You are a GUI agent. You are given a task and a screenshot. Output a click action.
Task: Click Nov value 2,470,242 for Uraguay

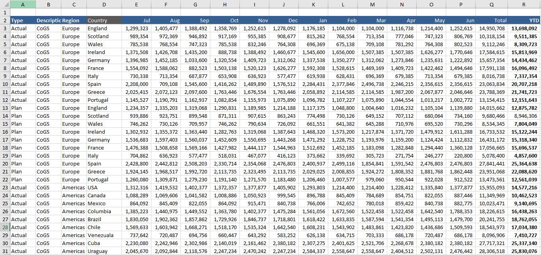(x=254, y=251)
